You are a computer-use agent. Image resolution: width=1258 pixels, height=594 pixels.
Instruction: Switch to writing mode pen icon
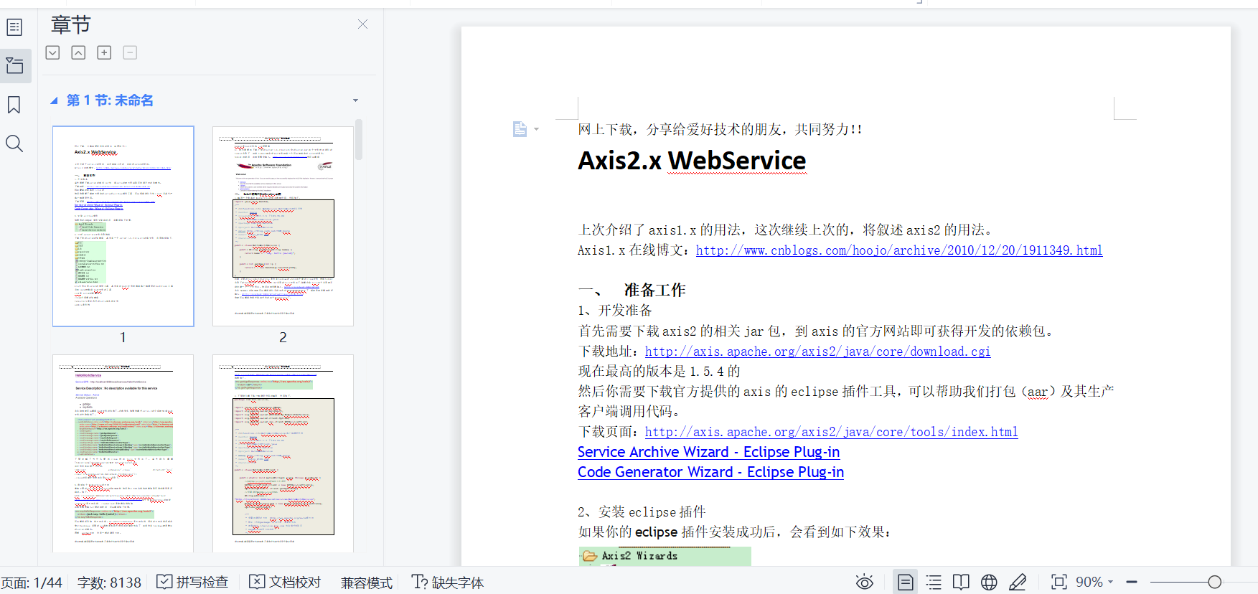(x=1018, y=582)
